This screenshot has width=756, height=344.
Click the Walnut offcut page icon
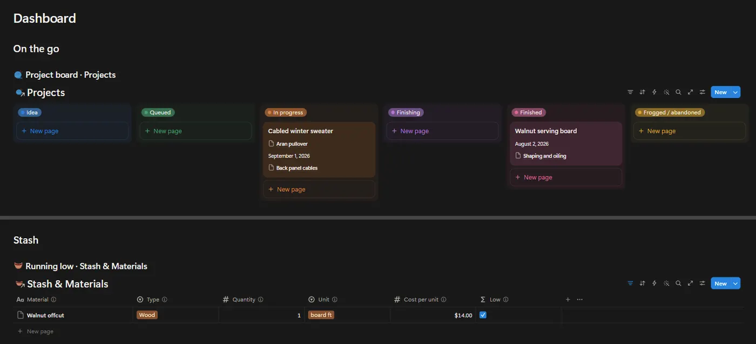pyautogui.click(x=21, y=315)
